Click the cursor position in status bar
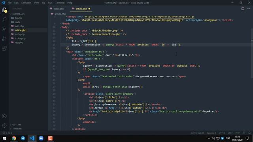This screenshot has width=253, height=142. pyautogui.click(x=197, y=133)
